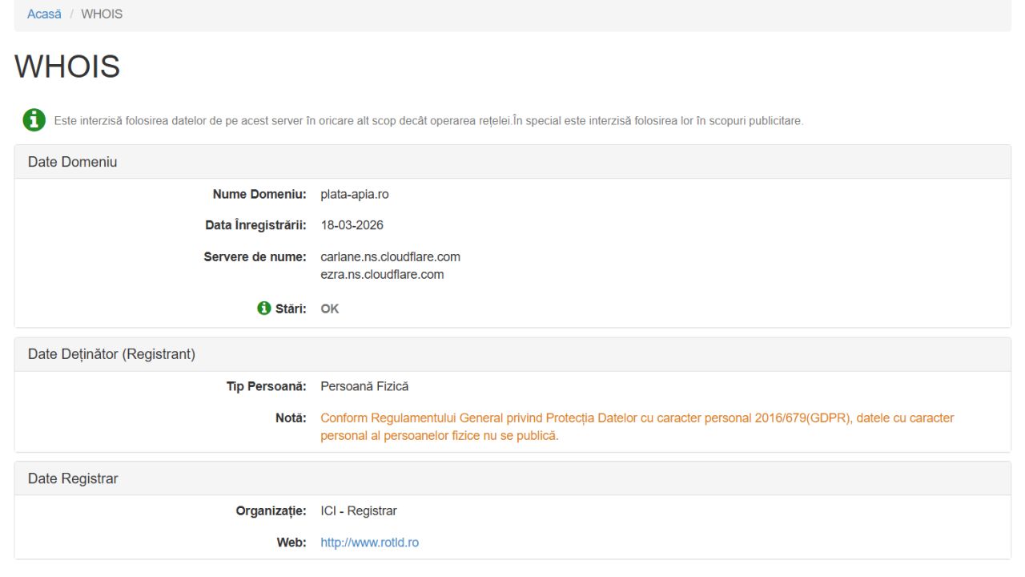Click the Nume Domeniu label
The width and height of the screenshot is (1025, 577).
coord(259,194)
